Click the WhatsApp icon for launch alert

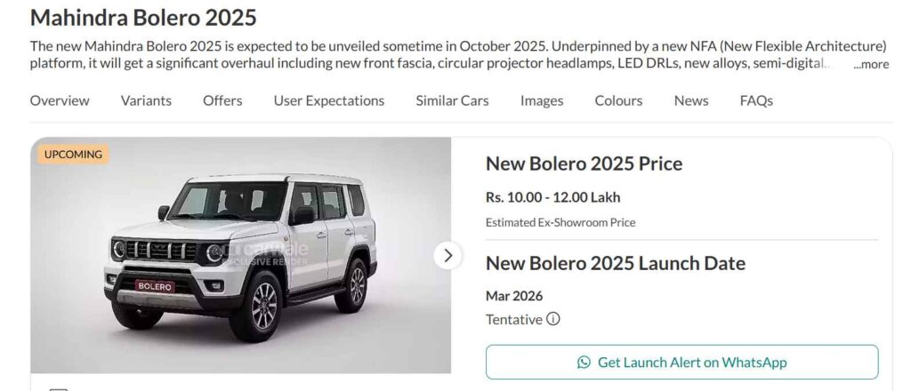pyautogui.click(x=584, y=362)
